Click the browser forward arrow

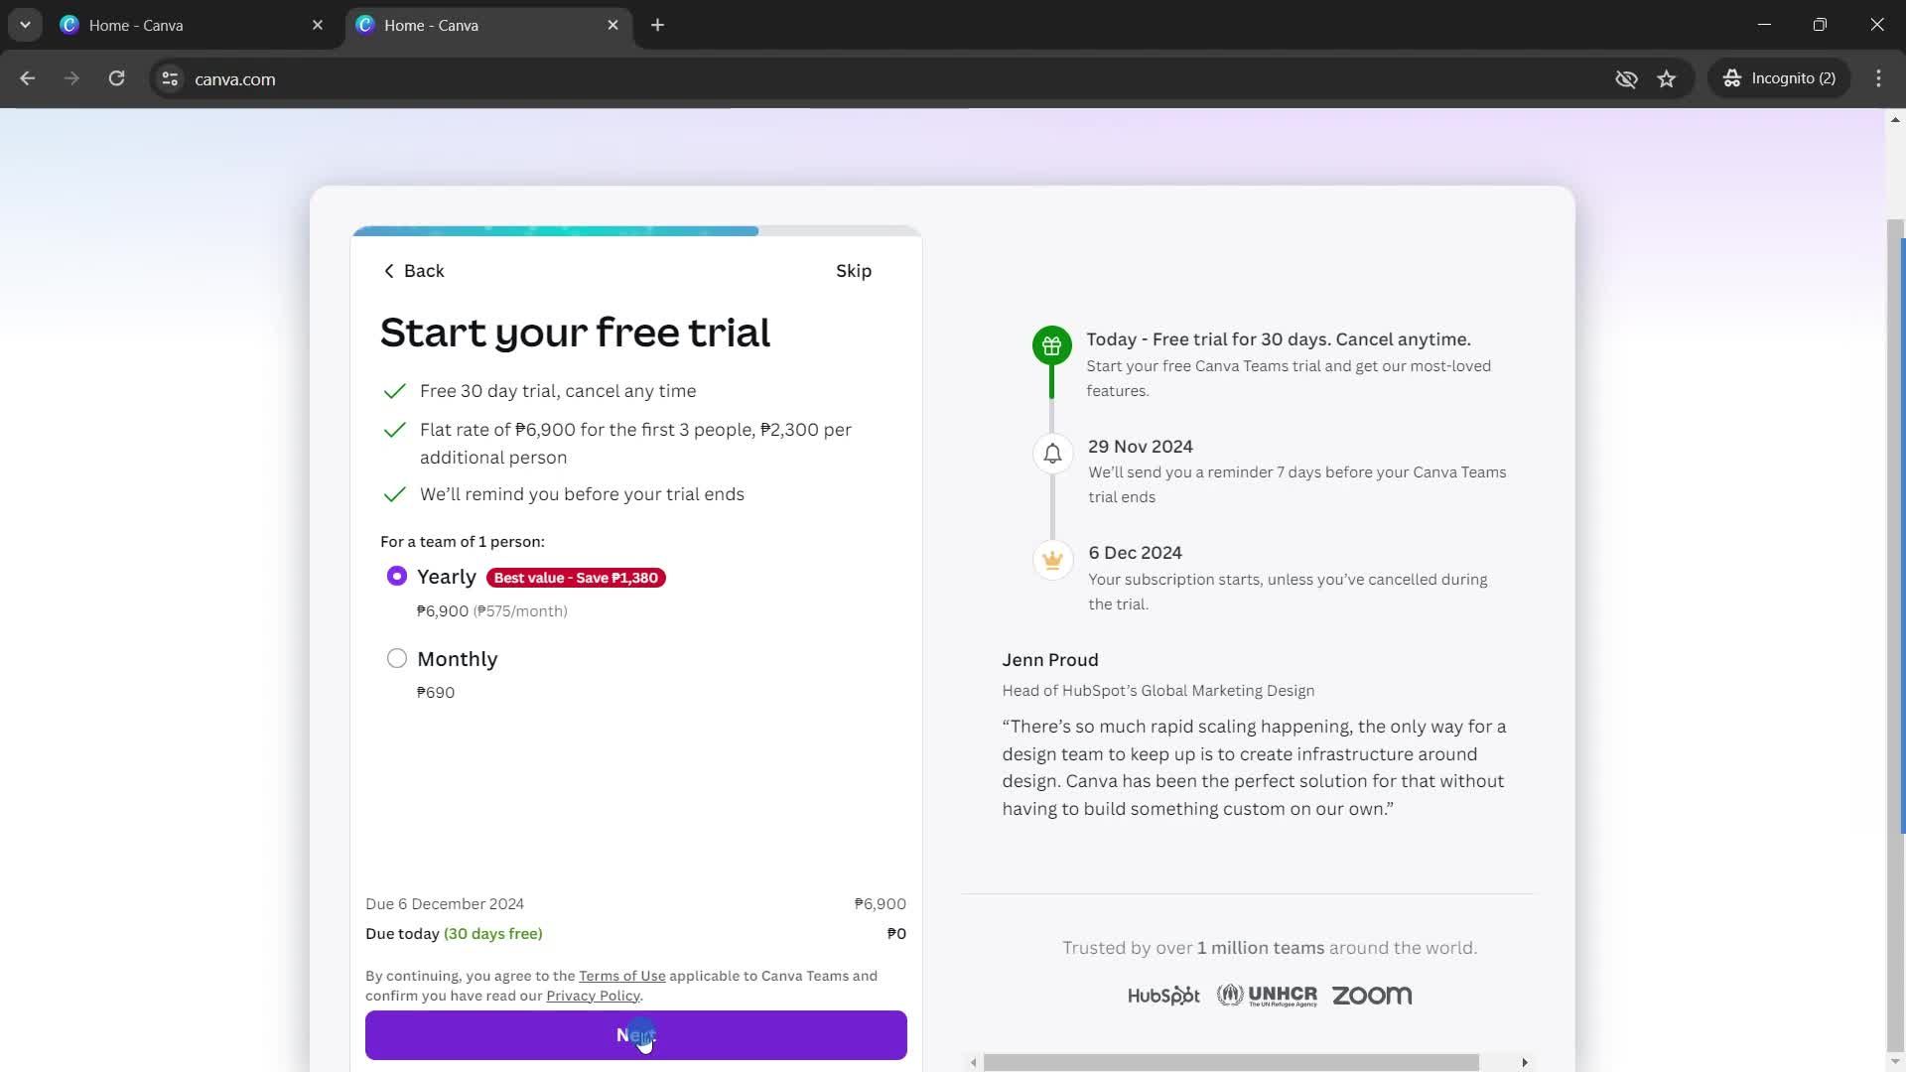point(71,78)
